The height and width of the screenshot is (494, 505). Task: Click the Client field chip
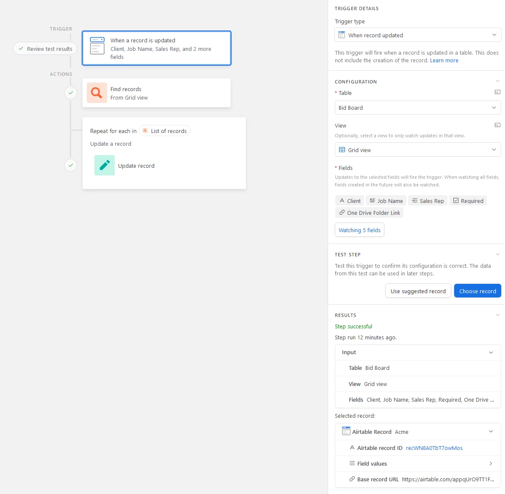[350, 201]
